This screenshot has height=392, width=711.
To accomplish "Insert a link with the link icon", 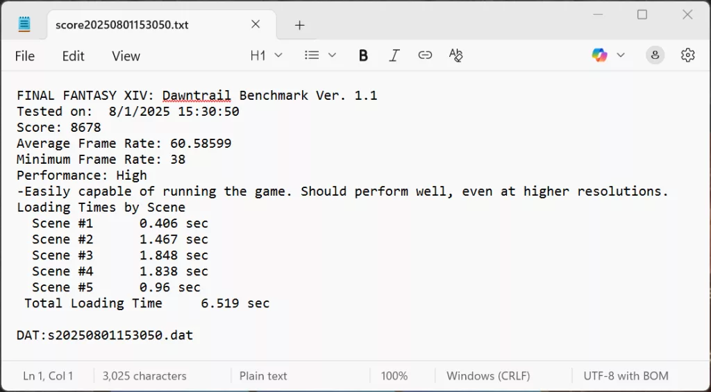I will [x=425, y=56].
